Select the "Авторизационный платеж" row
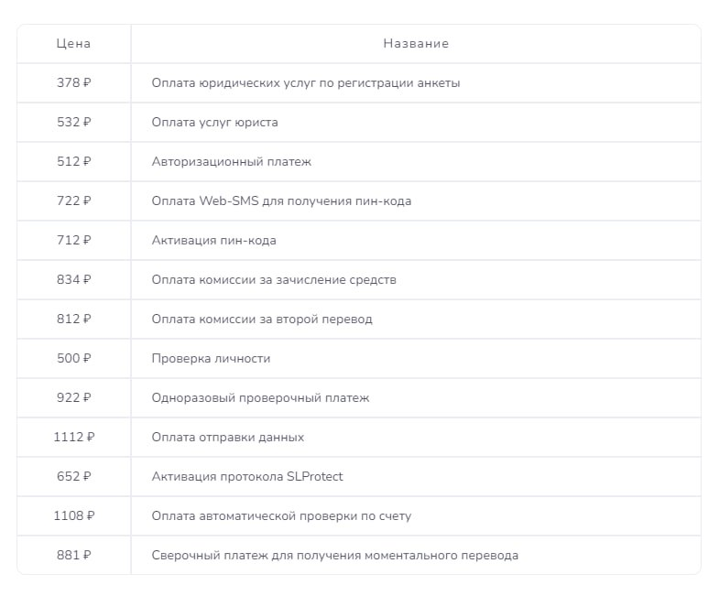This screenshot has height=596, width=719. click(x=232, y=162)
